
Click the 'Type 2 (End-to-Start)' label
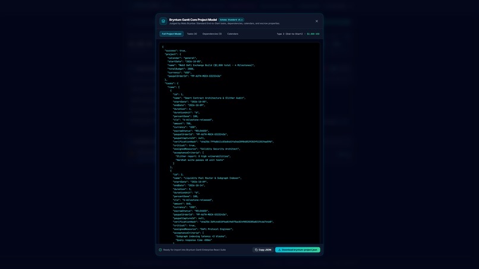(x=289, y=34)
